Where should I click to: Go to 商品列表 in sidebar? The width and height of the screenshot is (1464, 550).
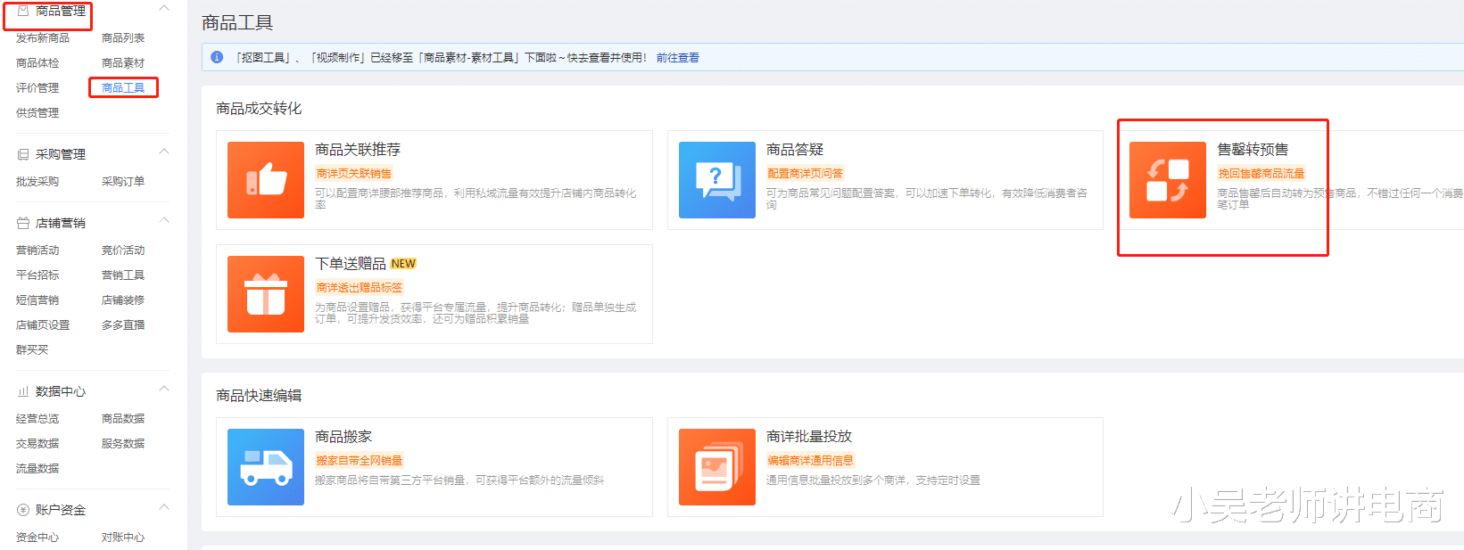[x=123, y=38]
